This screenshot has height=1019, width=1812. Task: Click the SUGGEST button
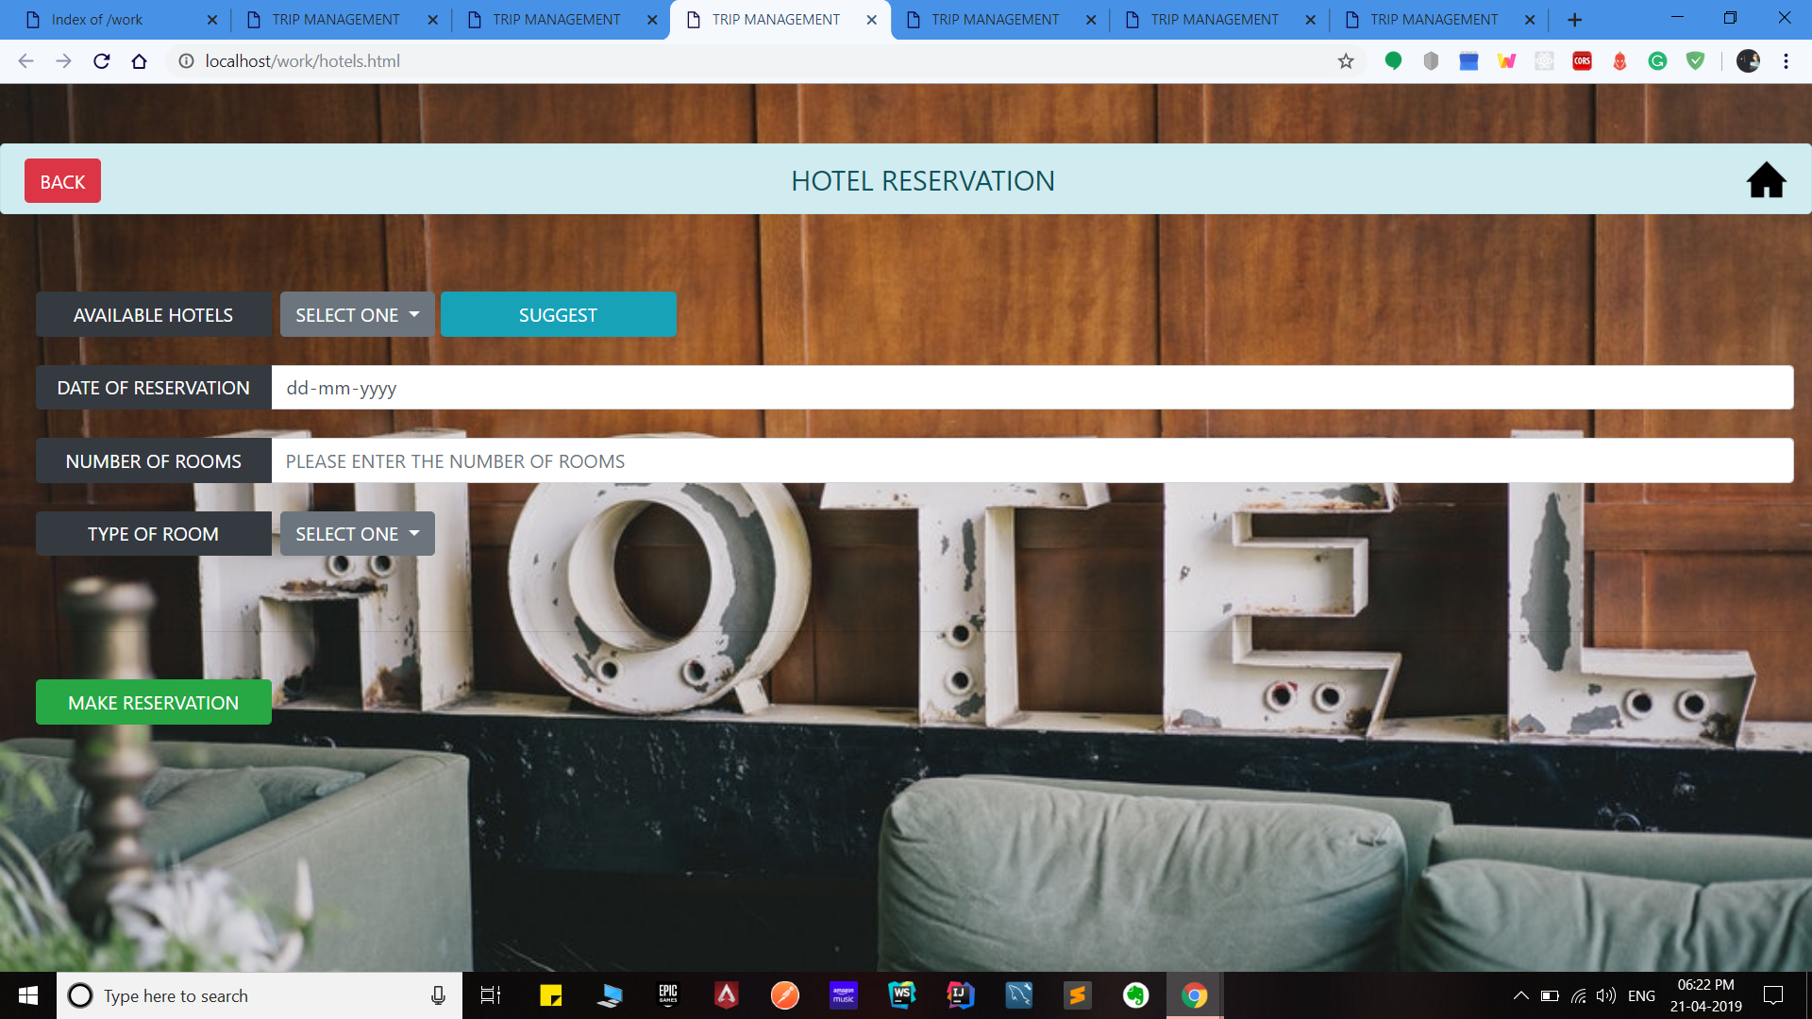point(558,315)
